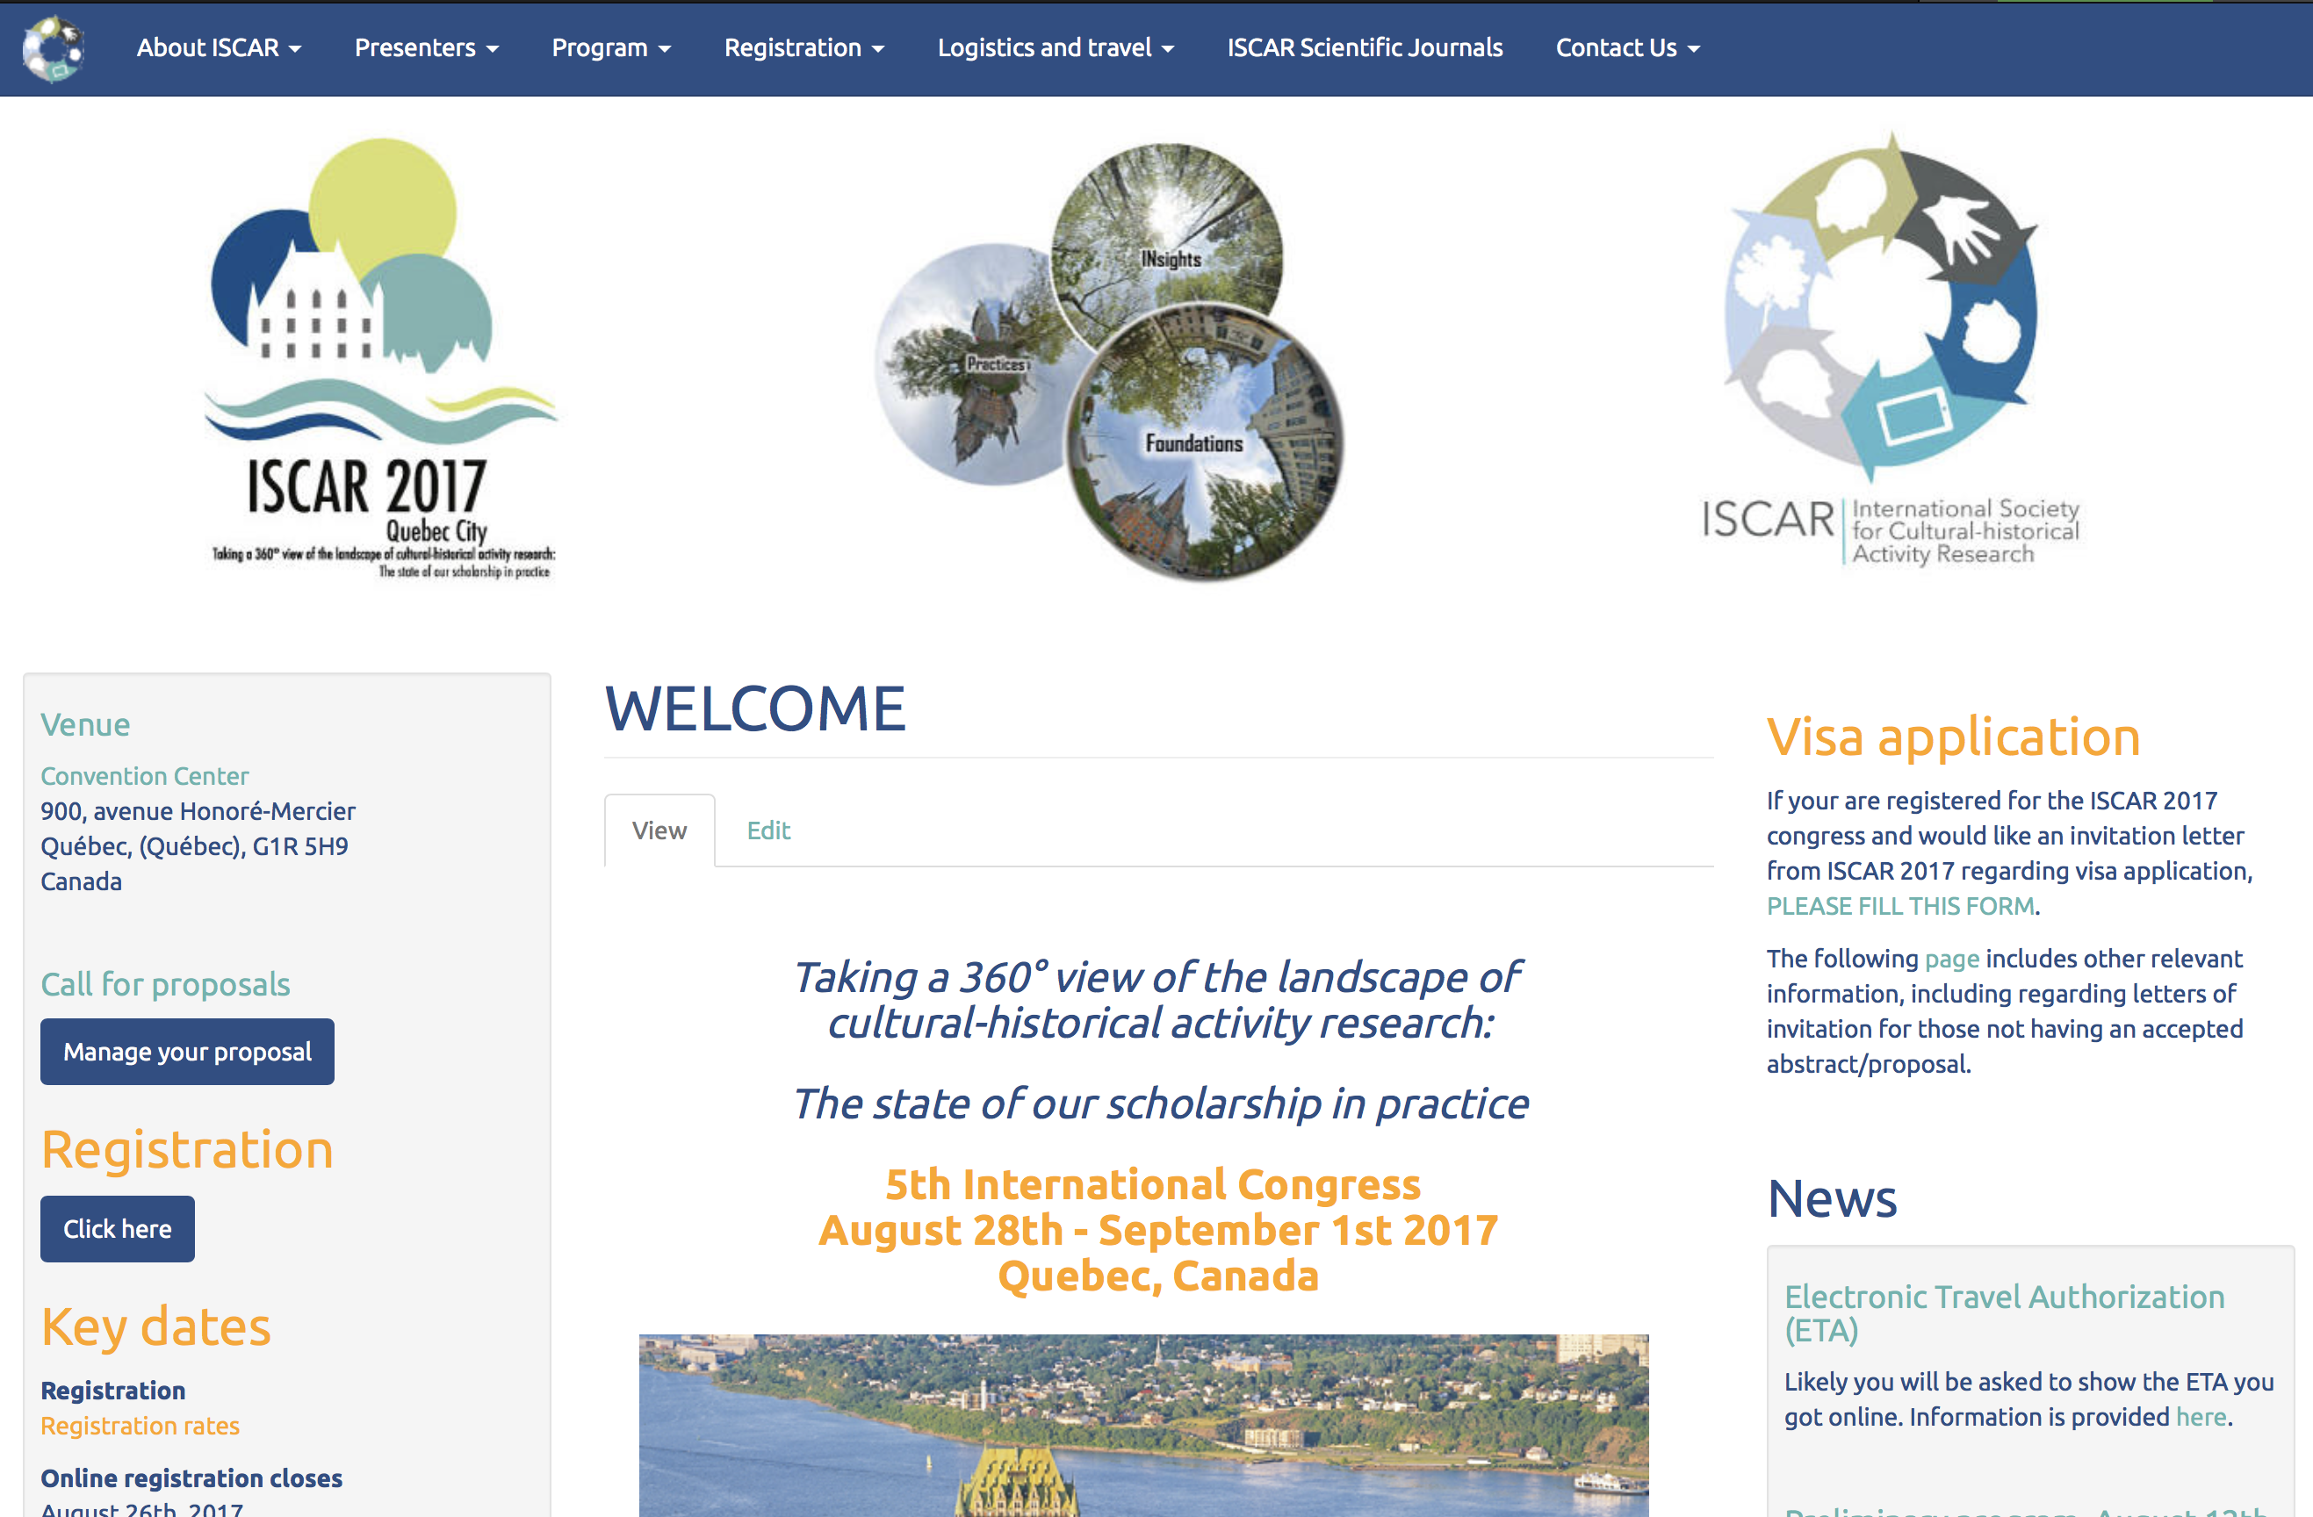Screen dimensions: 2313x1517
Task: Click the Key dates heading
Action: click(155, 1326)
